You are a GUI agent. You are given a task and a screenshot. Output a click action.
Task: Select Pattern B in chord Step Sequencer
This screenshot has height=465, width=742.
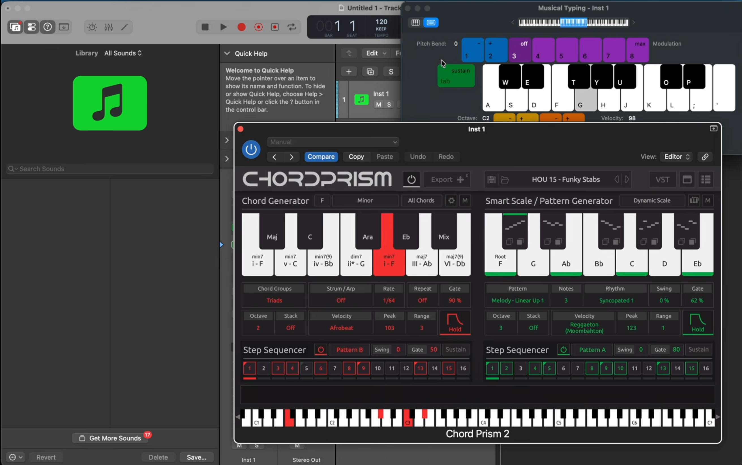pyautogui.click(x=349, y=350)
